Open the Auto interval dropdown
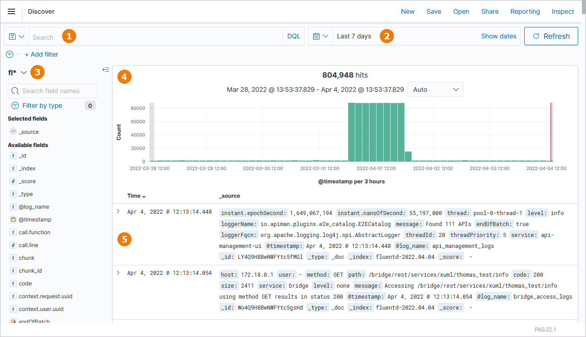Image resolution: width=586 pixels, height=337 pixels. pyautogui.click(x=435, y=90)
